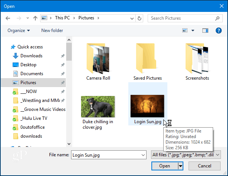
Task: Select Quick access in navigation pane
Action: point(30,47)
